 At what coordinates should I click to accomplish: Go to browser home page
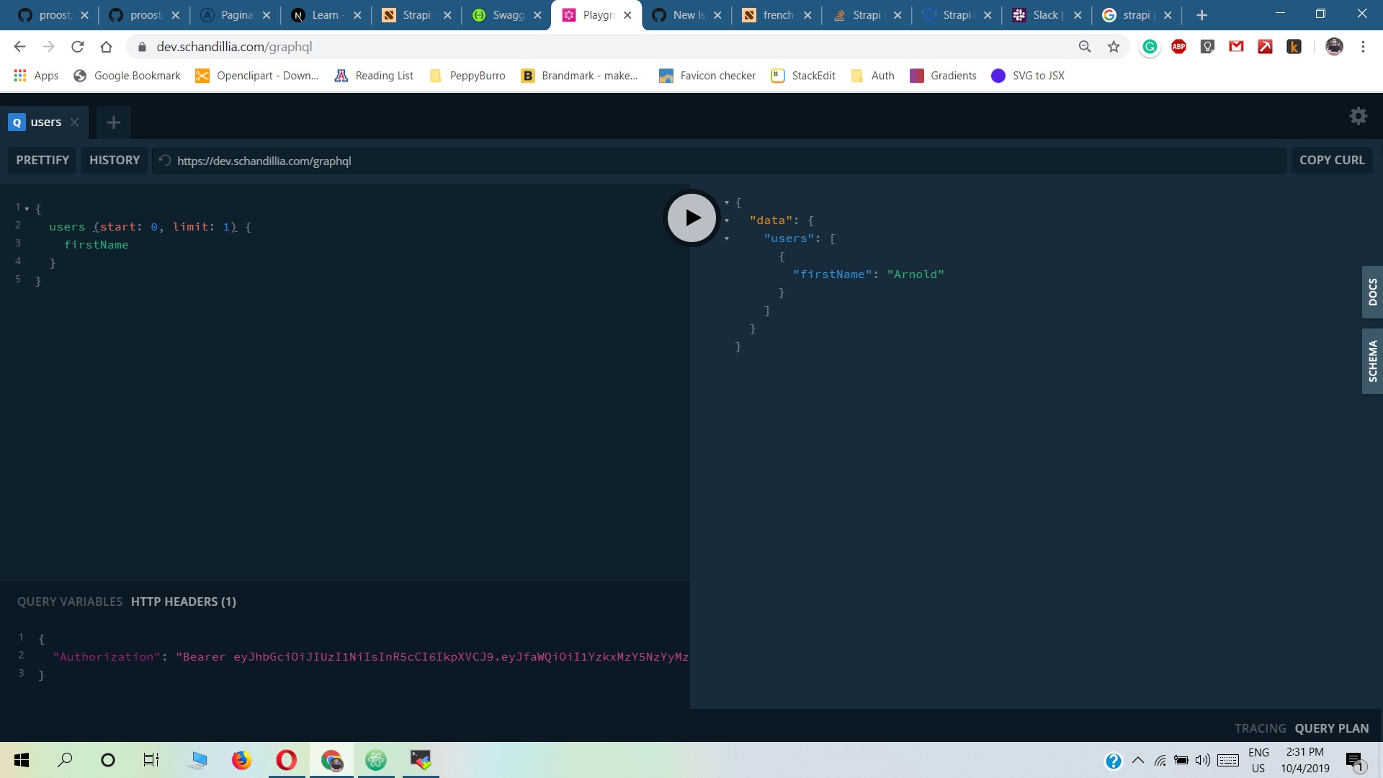106,47
